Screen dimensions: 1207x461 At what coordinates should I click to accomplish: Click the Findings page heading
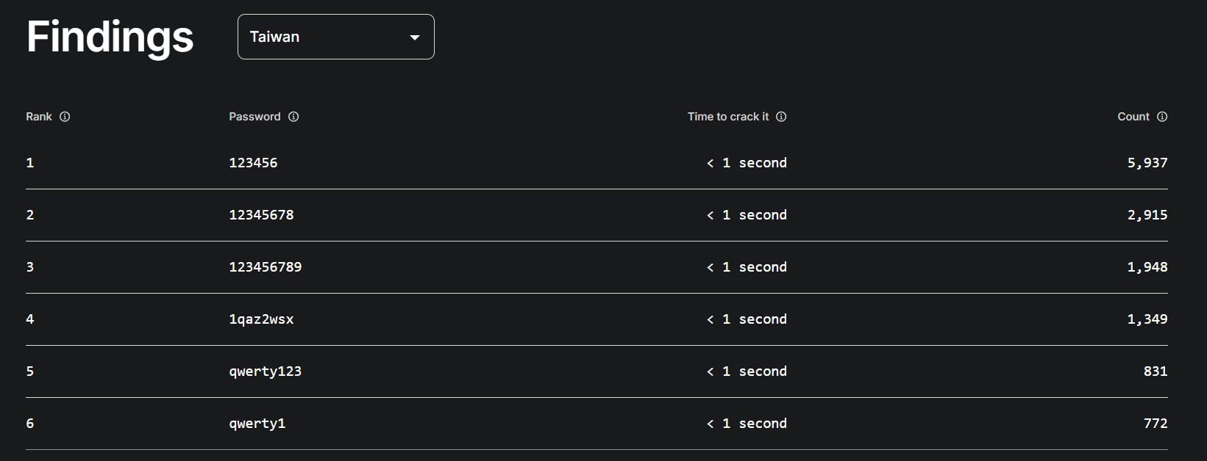coord(110,37)
